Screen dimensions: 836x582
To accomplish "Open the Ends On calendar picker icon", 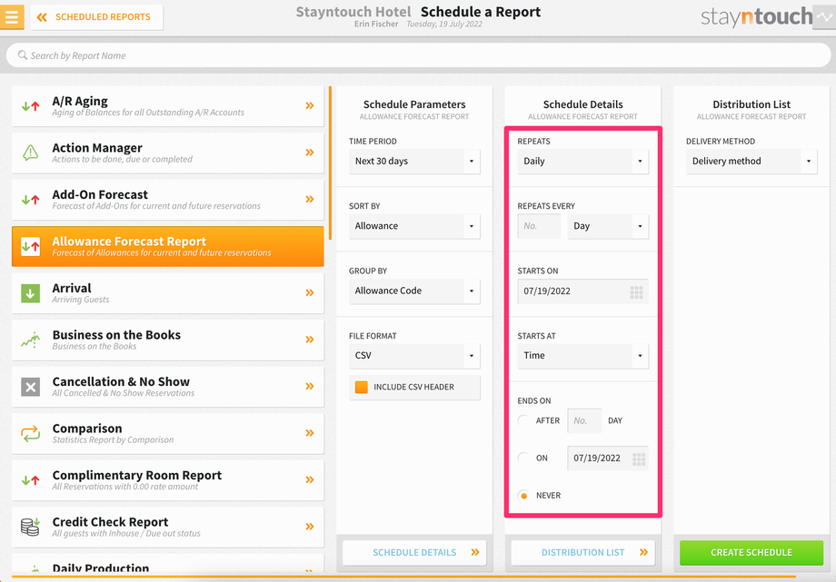I will coord(638,459).
